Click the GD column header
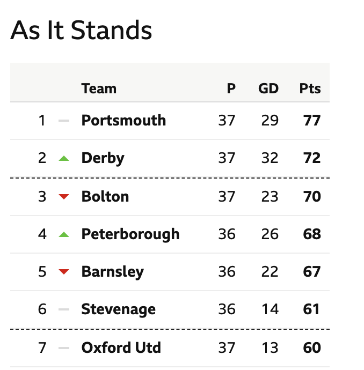Viewport: 364px width, 370px height. click(268, 88)
